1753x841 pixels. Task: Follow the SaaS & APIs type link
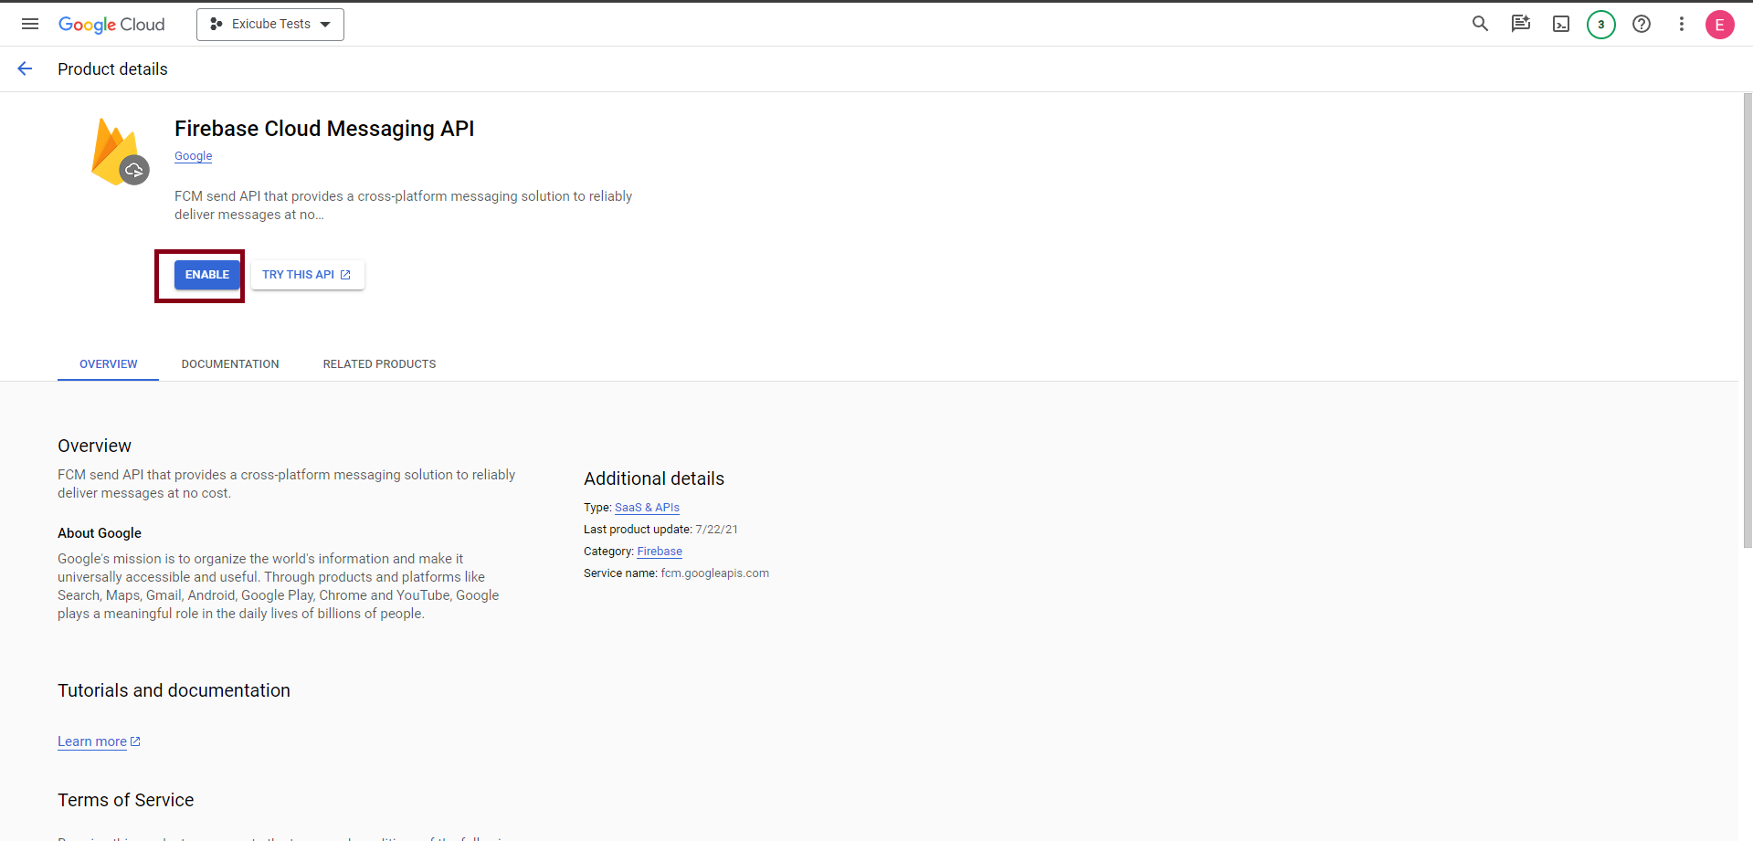click(647, 508)
